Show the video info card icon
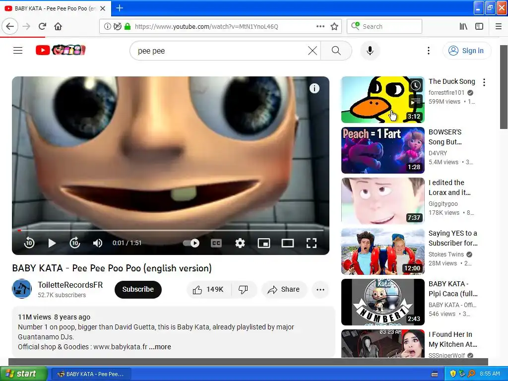The height and width of the screenshot is (381, 508). 314,88
